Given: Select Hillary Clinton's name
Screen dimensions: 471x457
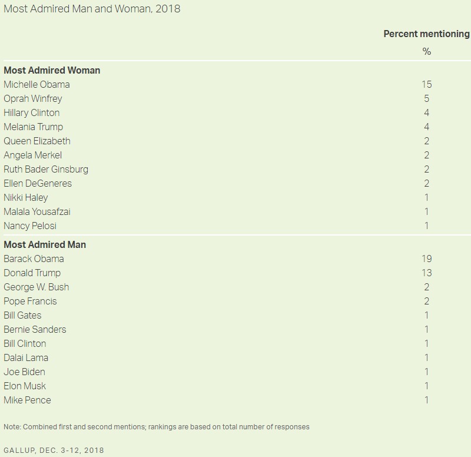Looking at the screenshot, I should click(x=32, y=112).
